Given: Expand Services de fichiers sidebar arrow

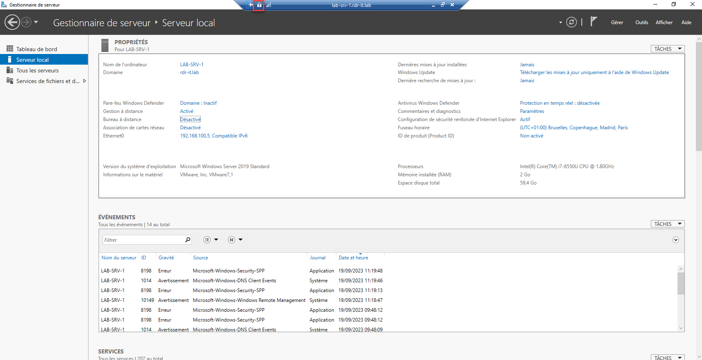Looking at the screenshot, I should (x=84, y=81).
